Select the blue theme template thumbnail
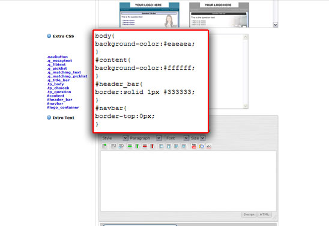This screenshot has height=226, width=329. 149,15
